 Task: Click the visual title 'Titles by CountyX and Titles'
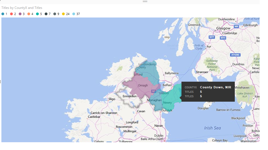[22, 8]
